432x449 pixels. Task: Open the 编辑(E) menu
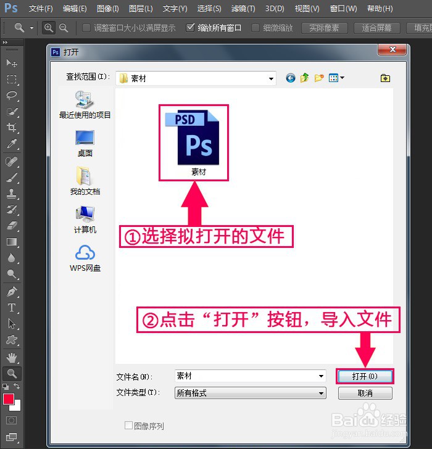tap(75, 9)
